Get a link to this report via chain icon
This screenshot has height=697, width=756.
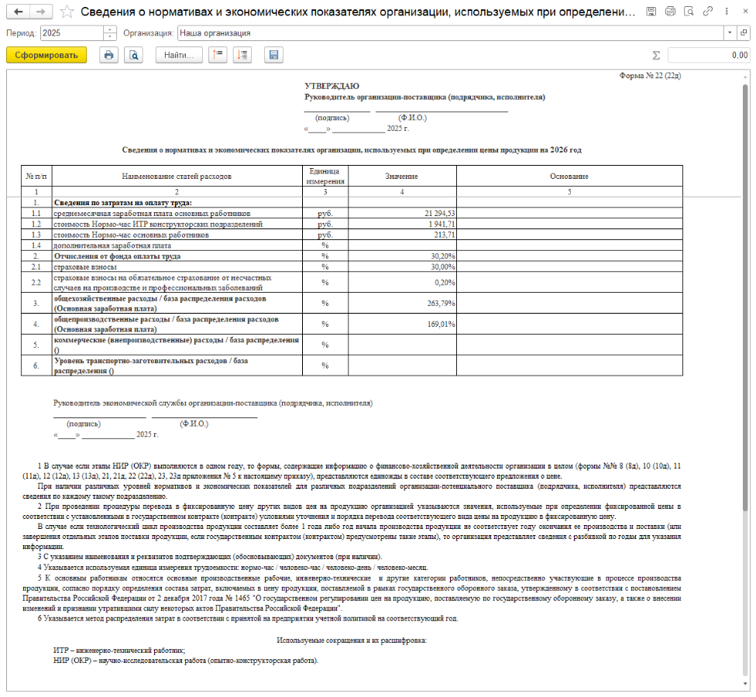(708, 11)
